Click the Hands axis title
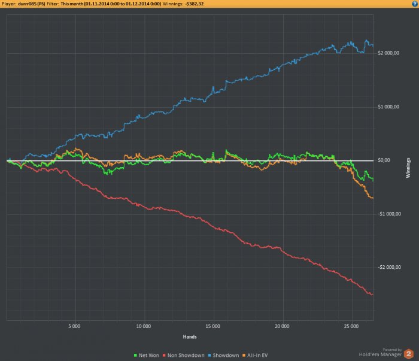This screenshot has width=419, height=361. (x=190, y=337)
